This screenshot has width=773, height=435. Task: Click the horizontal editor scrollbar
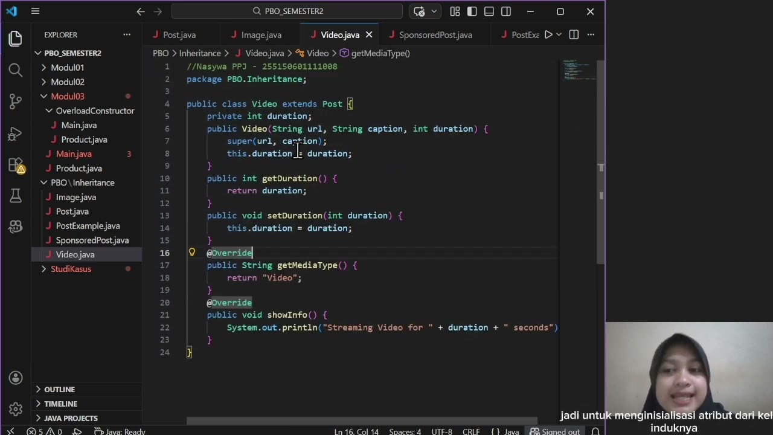coord(362,421)
